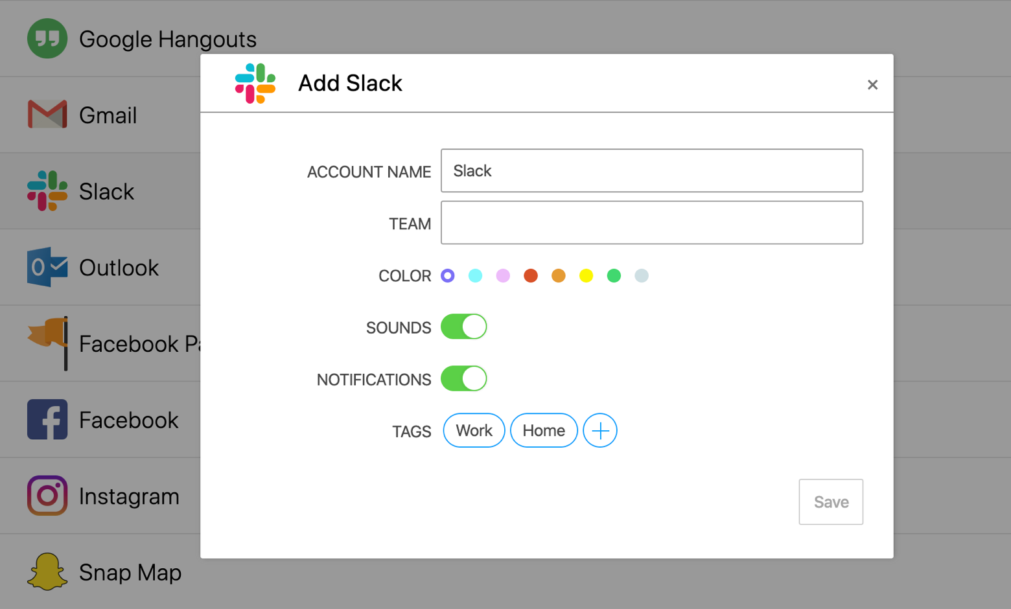This screenshot has height=609, width=1011.
Task: Open the Google Hangouts service label
Action: click(x=168, y=40)
